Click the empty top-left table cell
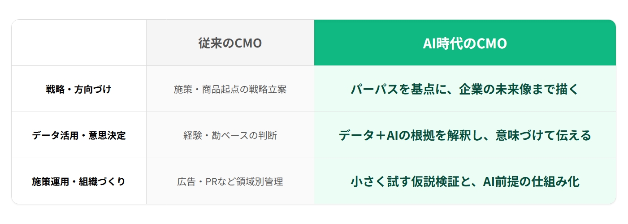This screenshot has height=224, width=628. point(79,43)
